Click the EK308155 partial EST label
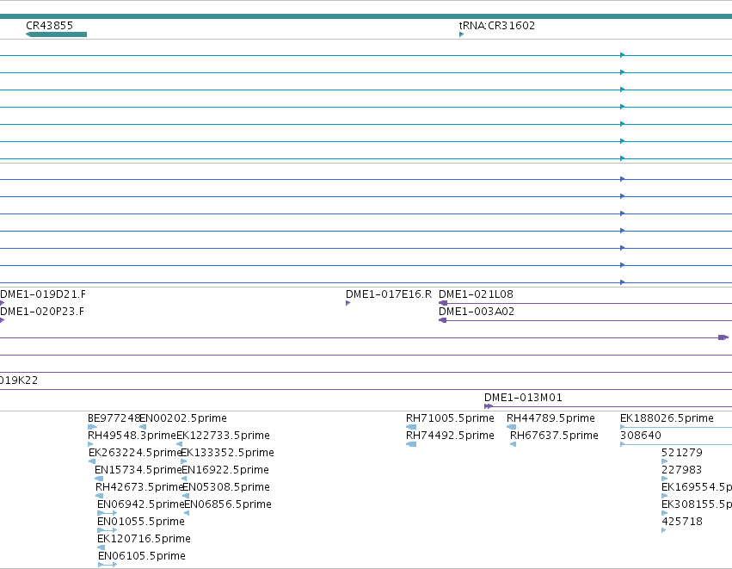Viewport: 732px width, 569px height. (697, 504)
